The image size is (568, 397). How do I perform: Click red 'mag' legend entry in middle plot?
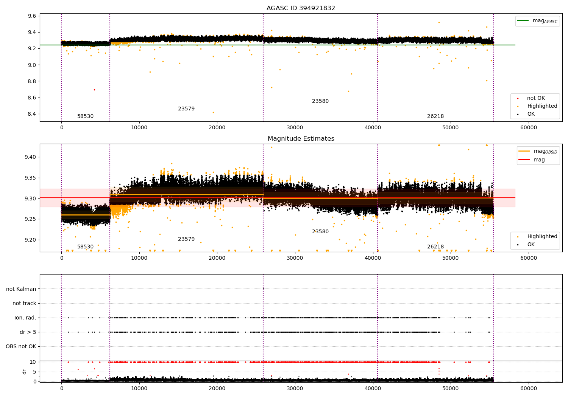point(532,160)
